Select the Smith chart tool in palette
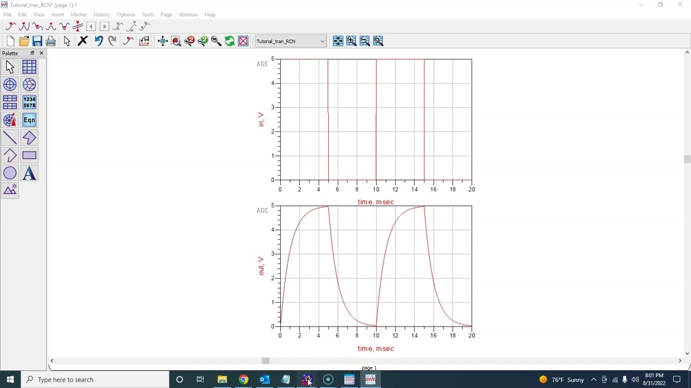 29,85
